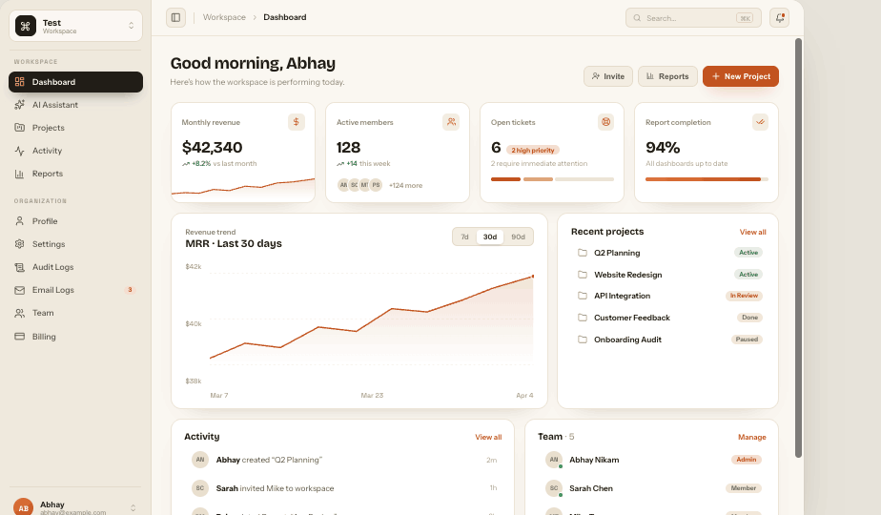Click "Sarah invited Mike to workspace" entry
Screen dimensions: 881x515
point(344,488)
